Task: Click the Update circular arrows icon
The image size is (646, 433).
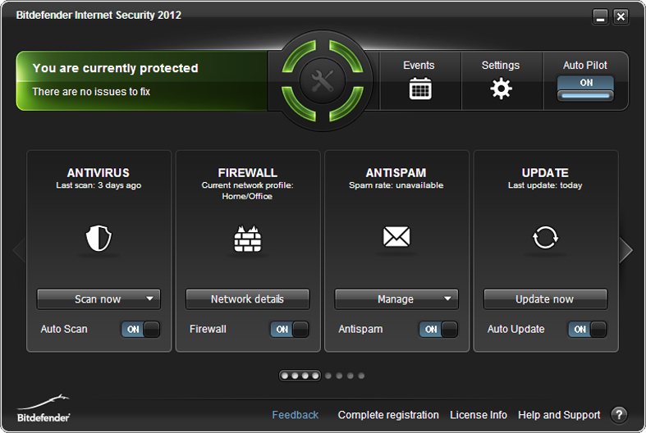Action: click(x=545, y=239)
